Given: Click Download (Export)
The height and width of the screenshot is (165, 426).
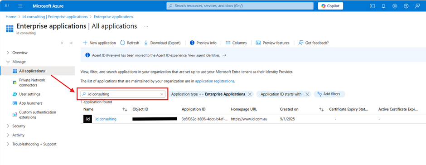Looking at the screenshot, I should click(162, 43).
